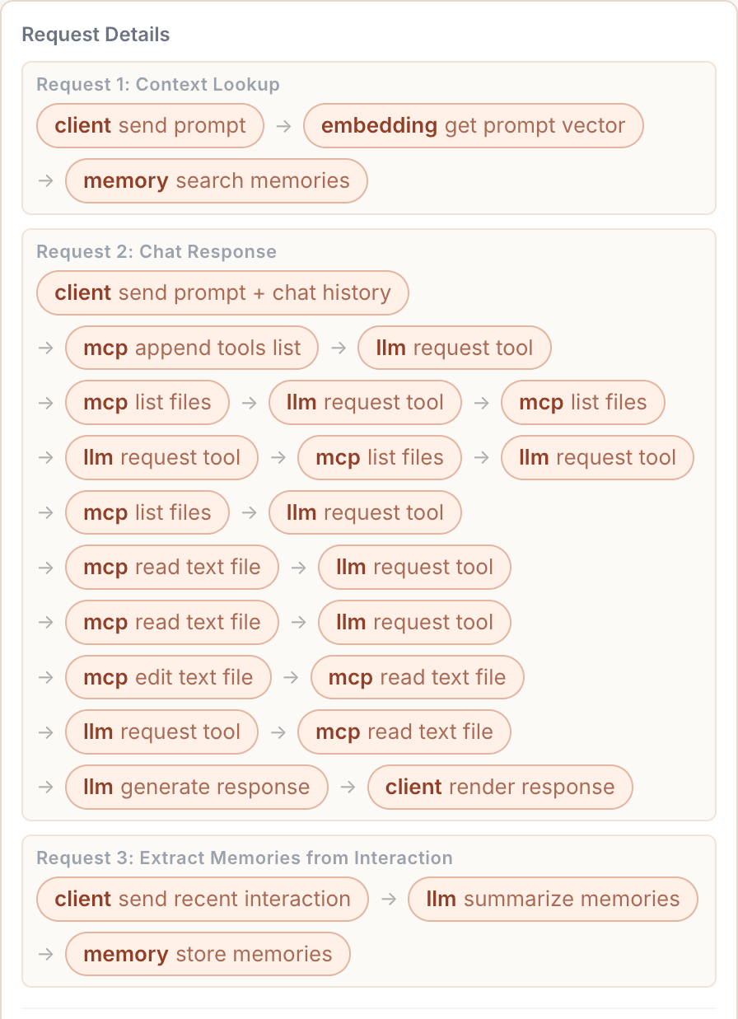738x1019 pixels.
Task: Open 'client send prompt + chat history' step
Action: pos(222,292)
